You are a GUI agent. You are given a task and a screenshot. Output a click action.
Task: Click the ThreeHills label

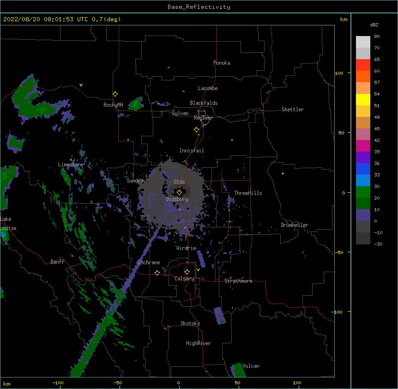coord(248,193)
